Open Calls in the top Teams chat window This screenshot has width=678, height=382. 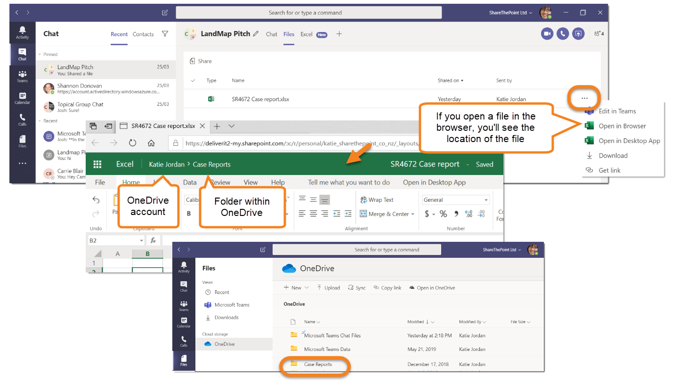coord(22,119)
